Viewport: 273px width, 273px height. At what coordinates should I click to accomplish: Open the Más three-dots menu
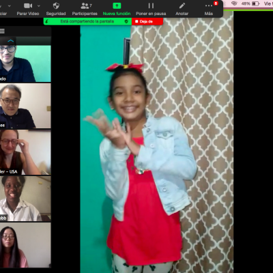(209, 5)
